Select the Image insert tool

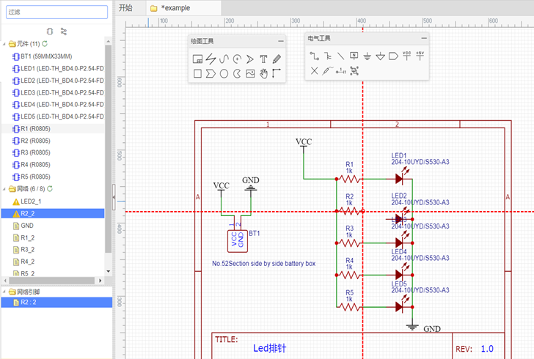click(x=250, y=73)
